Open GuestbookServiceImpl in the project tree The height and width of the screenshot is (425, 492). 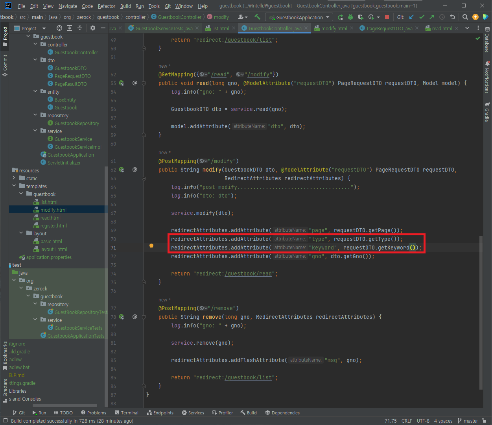pyautogui.click(x=78, y=147)
